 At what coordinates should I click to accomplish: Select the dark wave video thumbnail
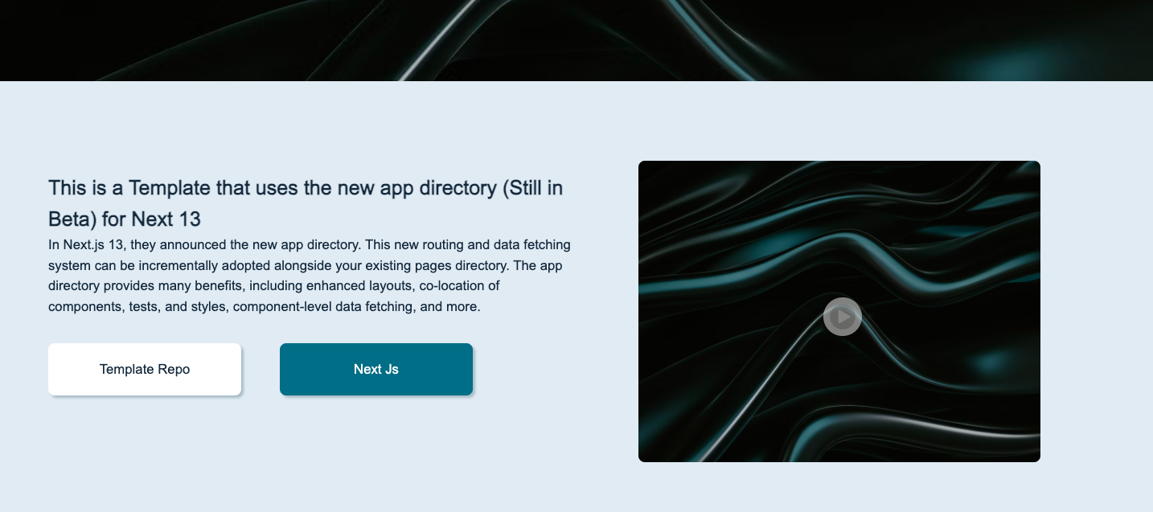(839, 241)
